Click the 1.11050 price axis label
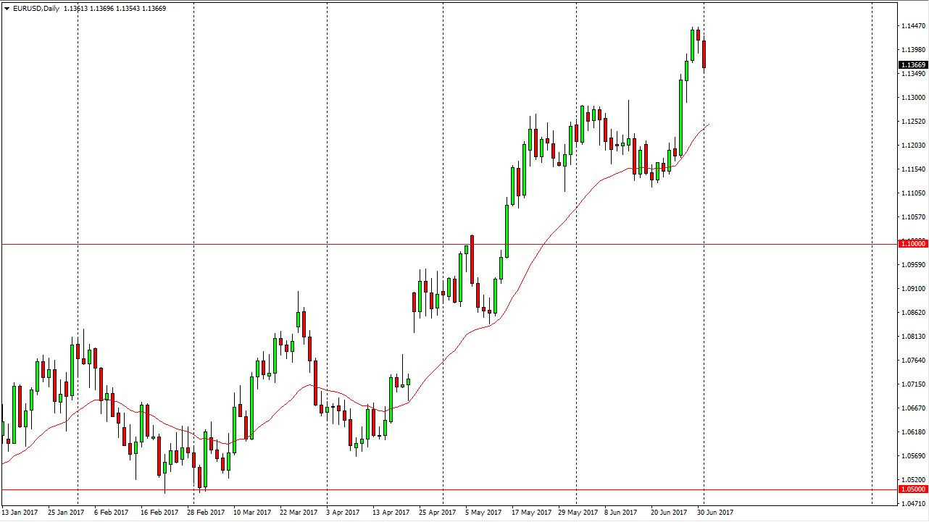Viewport: 929px width, 522px height. tap(913, 193)
